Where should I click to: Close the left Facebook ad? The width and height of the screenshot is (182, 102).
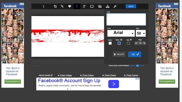click(23, 4)
